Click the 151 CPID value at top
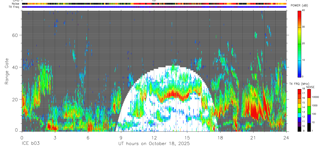 (x=154, y=1)
